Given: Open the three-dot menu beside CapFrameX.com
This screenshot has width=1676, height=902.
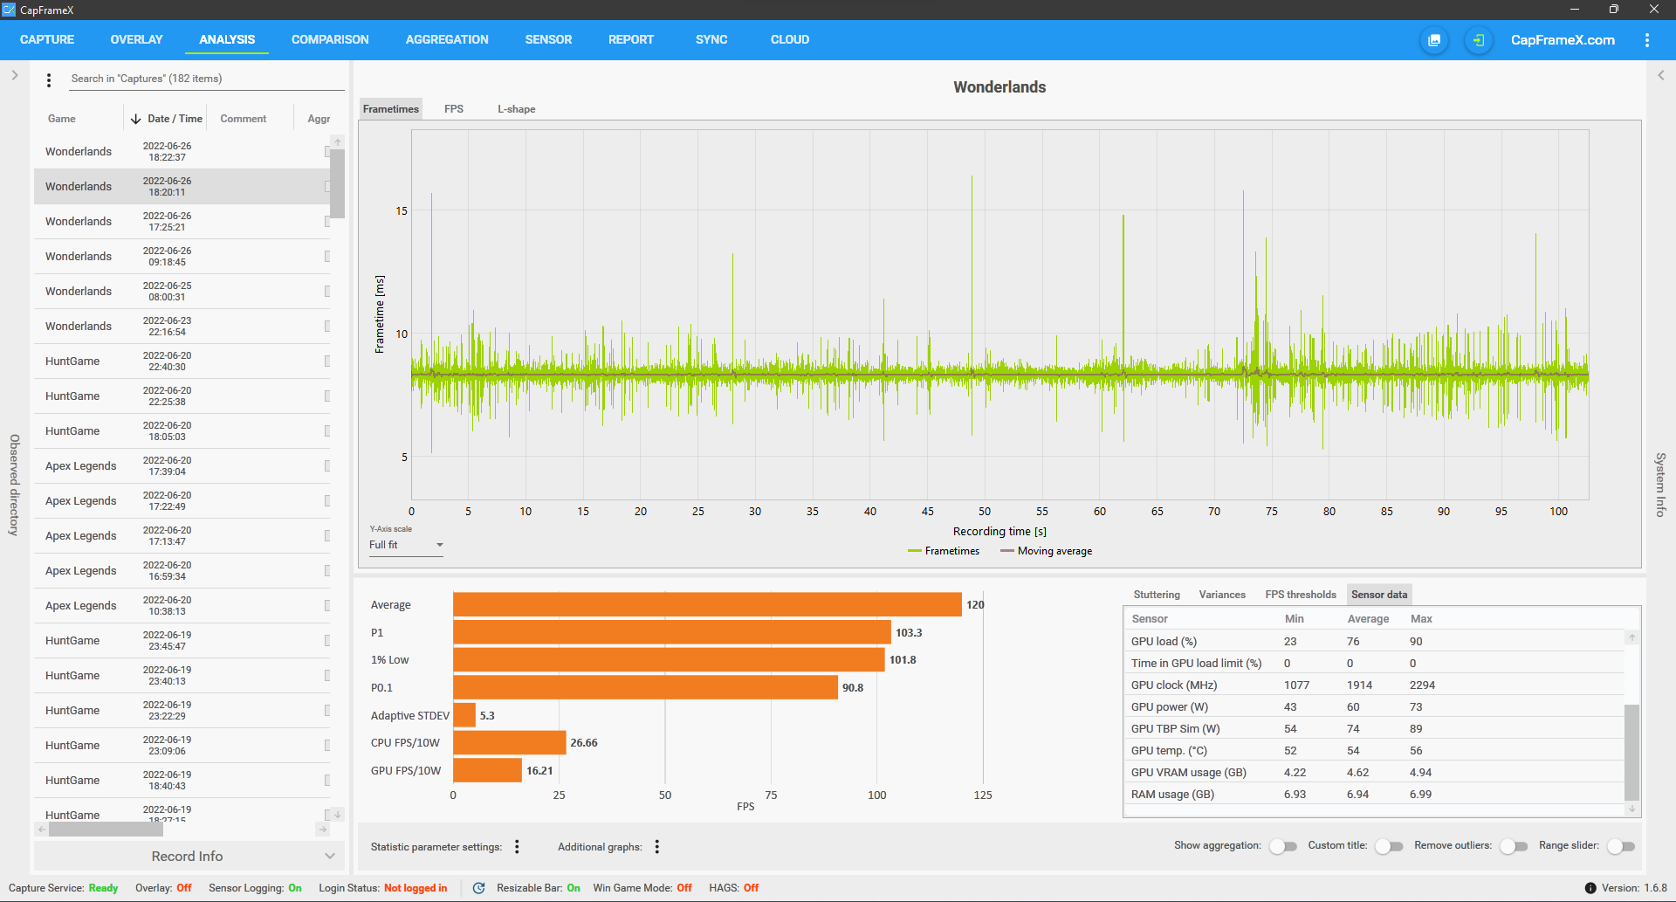Looking at the screenshot, I should tap(1646, 40).
